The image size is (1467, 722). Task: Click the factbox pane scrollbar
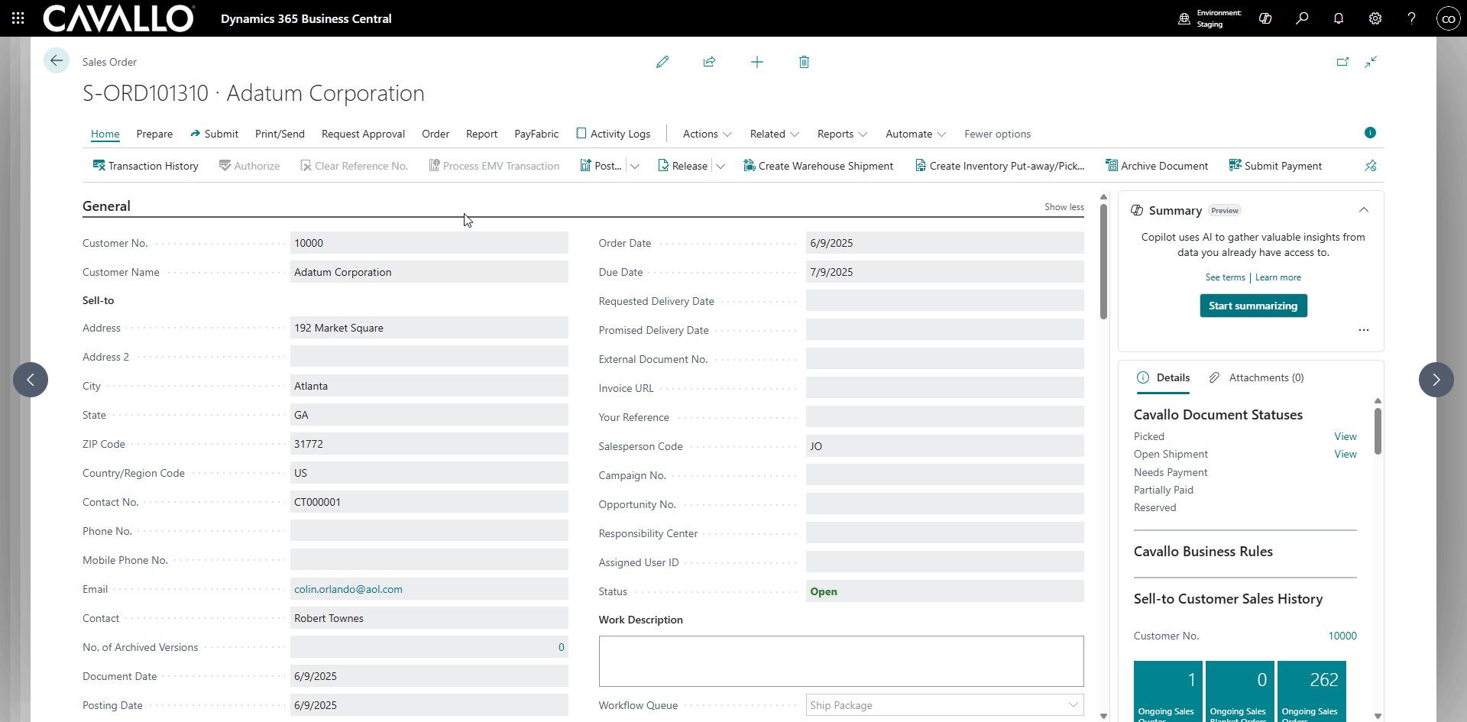point(1378,431)
